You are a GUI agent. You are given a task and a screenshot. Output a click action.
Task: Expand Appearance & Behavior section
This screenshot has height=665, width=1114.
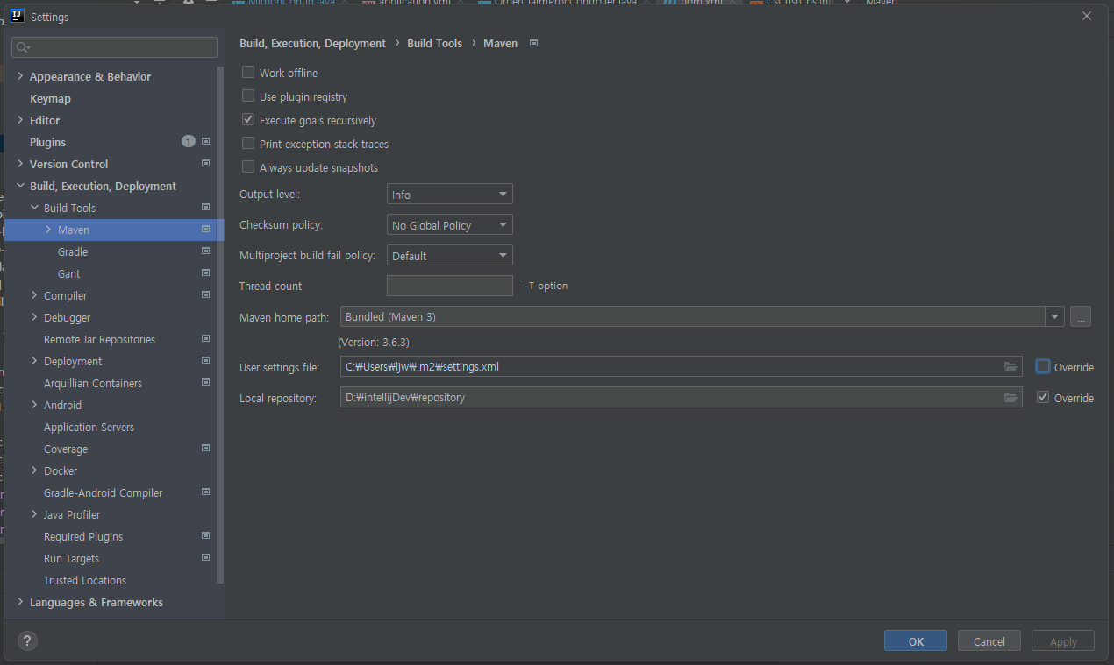click(20, 76)
